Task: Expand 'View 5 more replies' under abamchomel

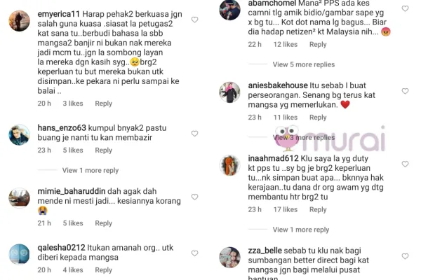Action: click(x=304, y=64)
